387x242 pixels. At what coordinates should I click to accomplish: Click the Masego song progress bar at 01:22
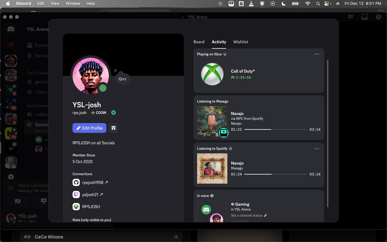click(x=276, y=129)
